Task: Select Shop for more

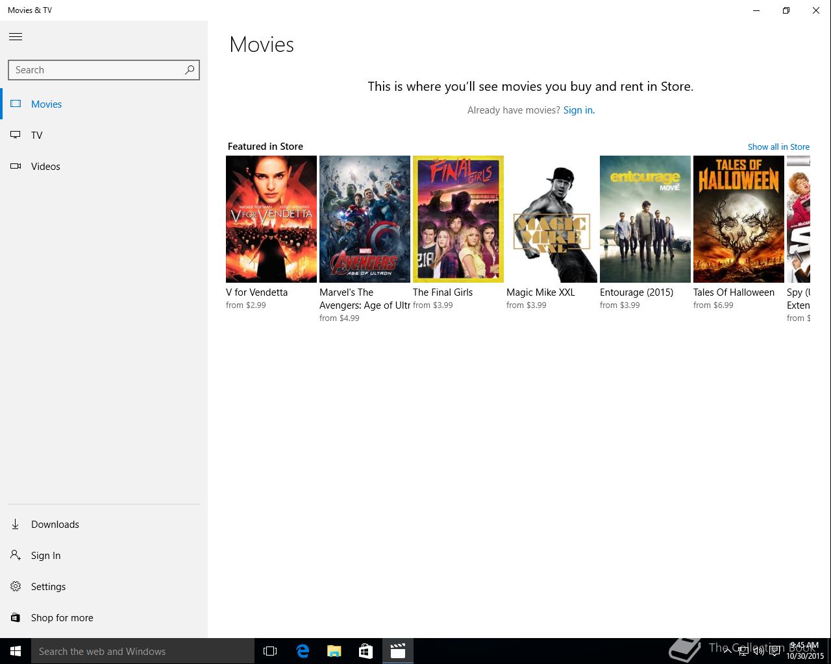Action: tap(104, 617)
